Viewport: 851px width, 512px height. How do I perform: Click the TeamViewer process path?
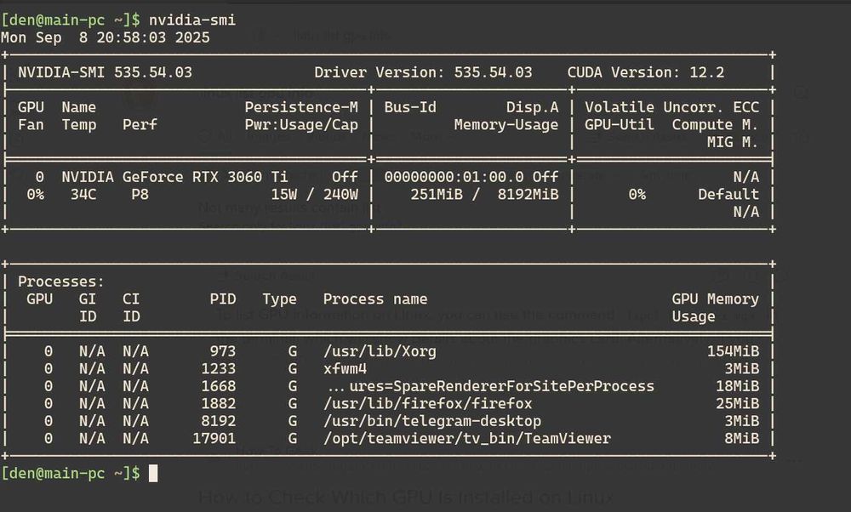pyautogui.click(x=466, y=439)
